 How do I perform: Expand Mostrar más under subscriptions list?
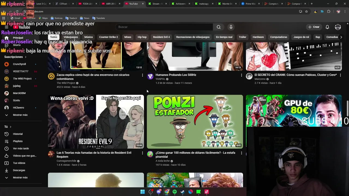(21, 115)
